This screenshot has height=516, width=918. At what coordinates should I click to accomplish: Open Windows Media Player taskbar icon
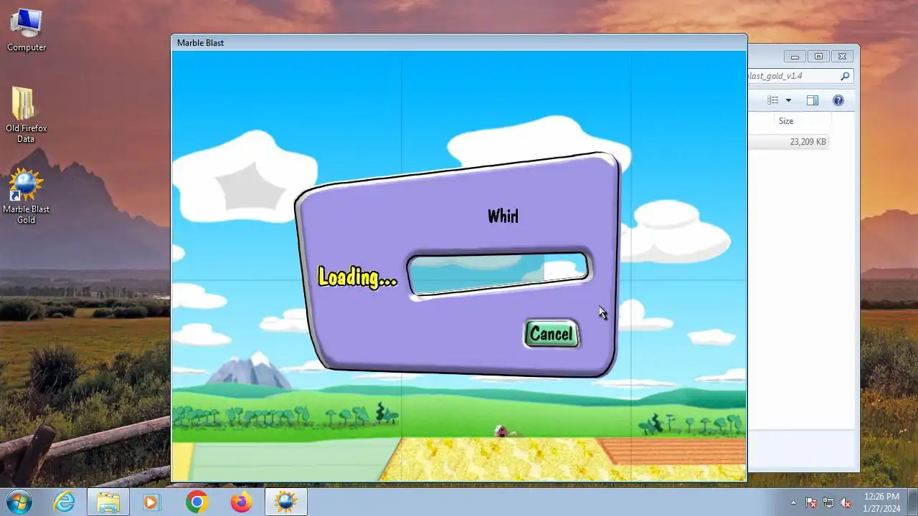click(x=151, y=502)
